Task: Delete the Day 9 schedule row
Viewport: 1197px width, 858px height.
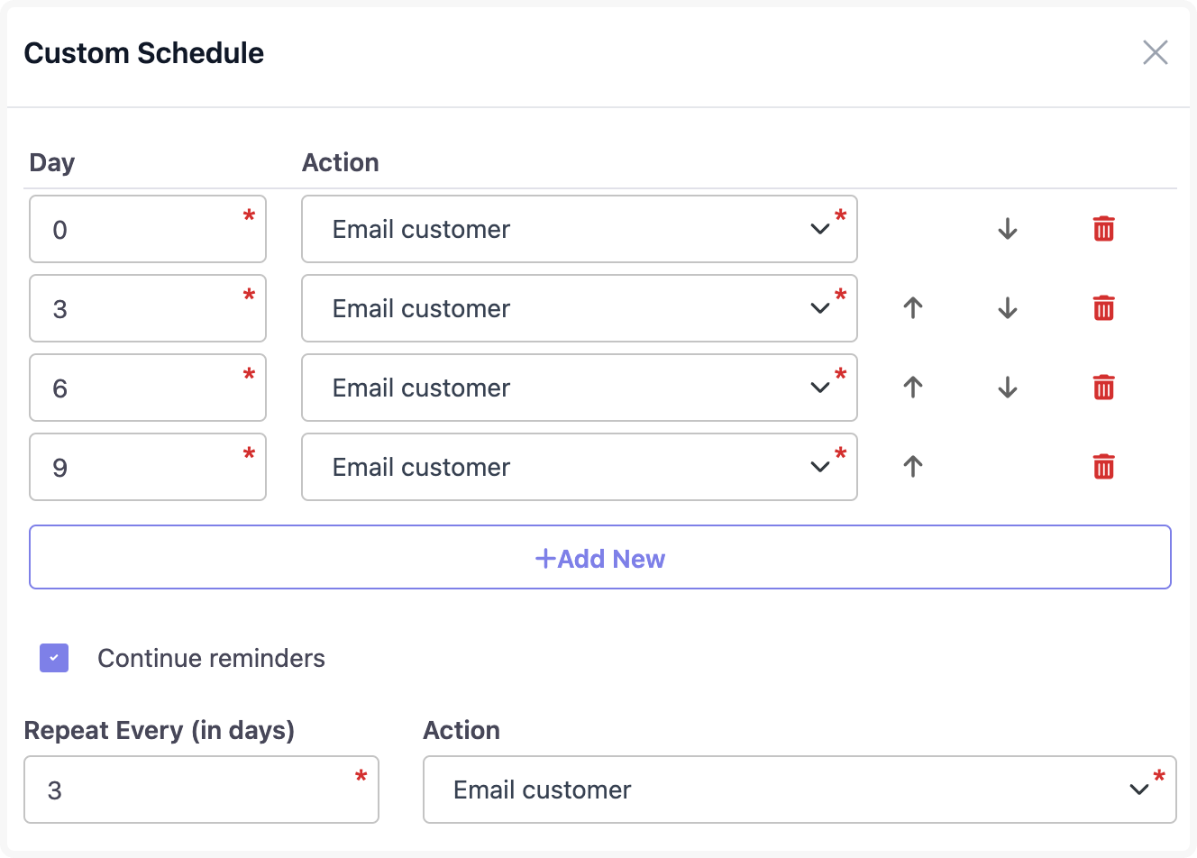Action: pyautogui.click(x=1103, y=467)
